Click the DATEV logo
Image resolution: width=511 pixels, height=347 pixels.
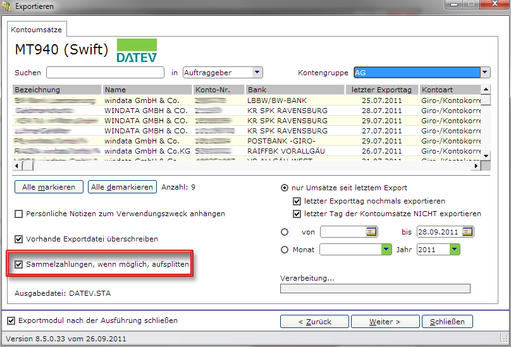(137, 51)
